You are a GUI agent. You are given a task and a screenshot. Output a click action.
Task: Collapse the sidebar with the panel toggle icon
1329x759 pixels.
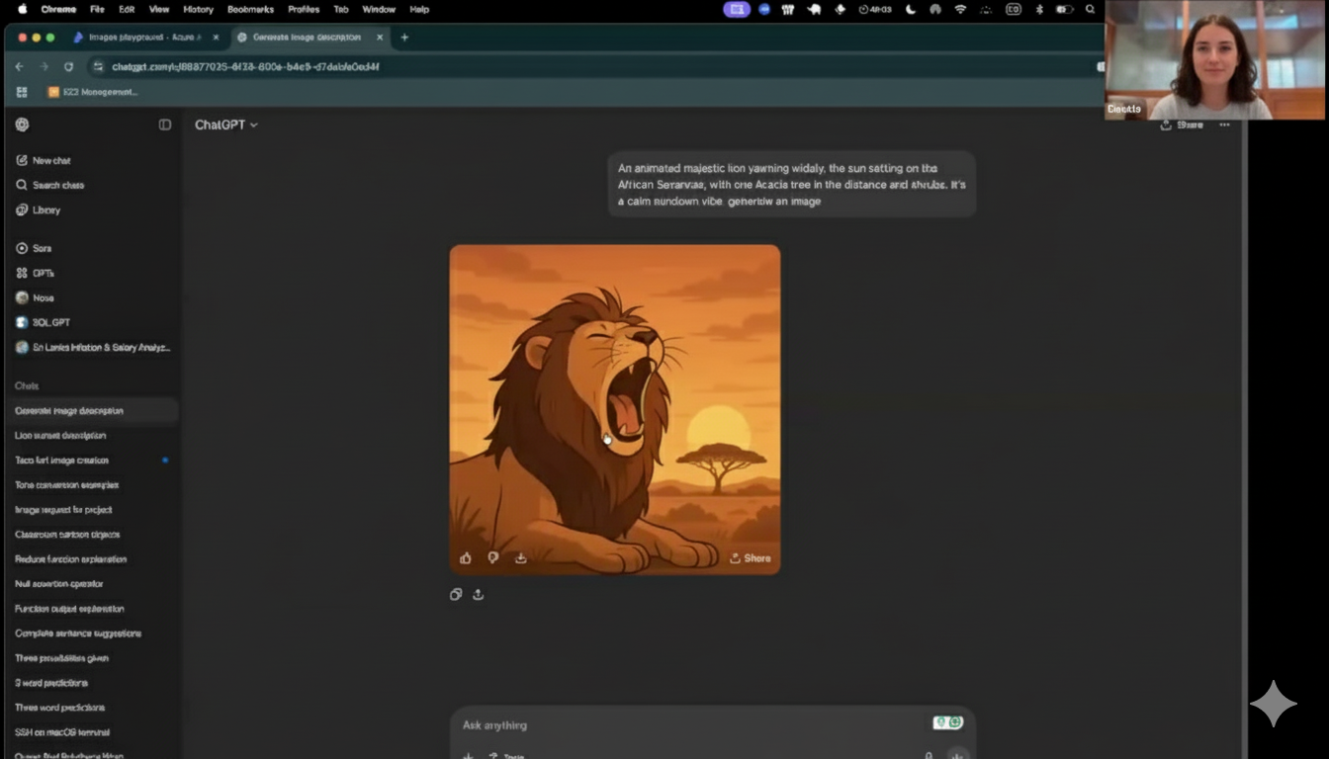[x=165, y=125]
